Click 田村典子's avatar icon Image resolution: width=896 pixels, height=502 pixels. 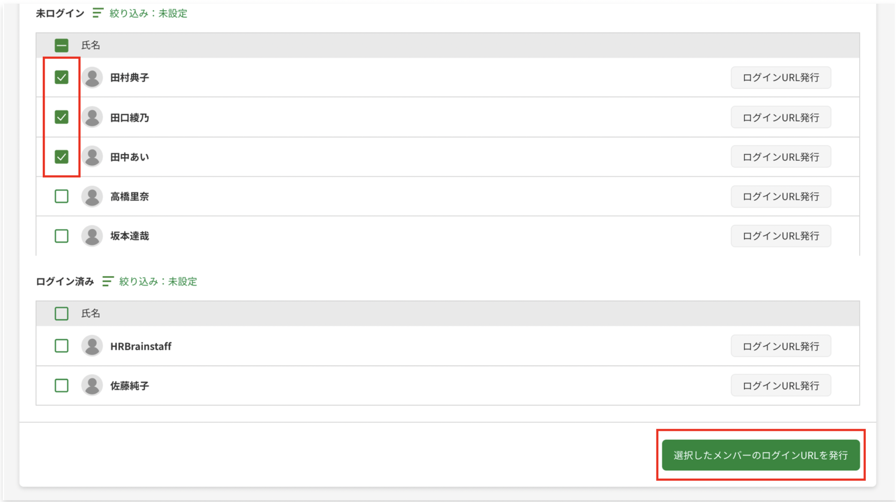point(92,78)
